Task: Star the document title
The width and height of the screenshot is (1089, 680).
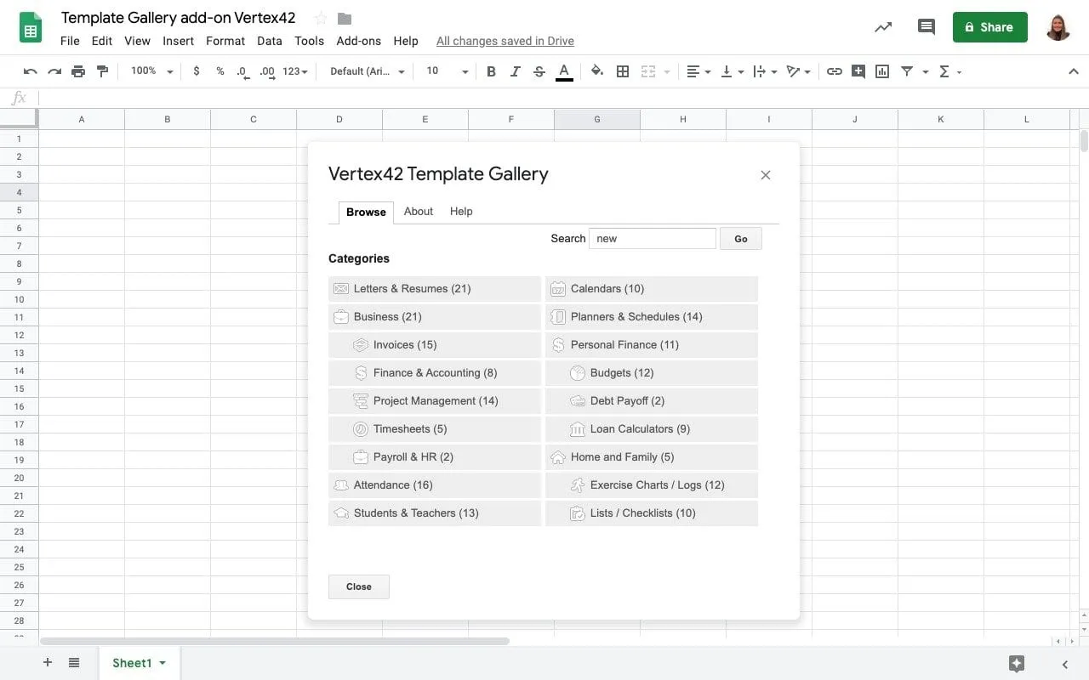Action: (x=321, y=19)
